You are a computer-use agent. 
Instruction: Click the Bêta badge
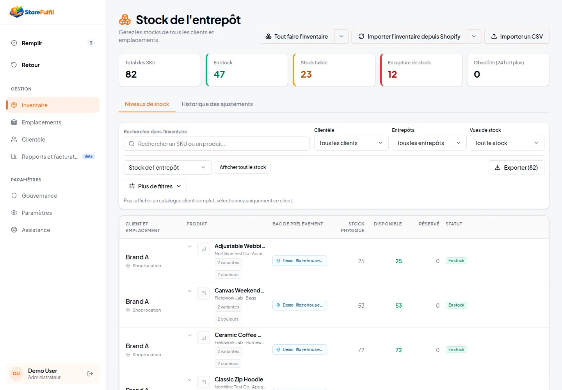pyautogui.click(x=89, y=156)
